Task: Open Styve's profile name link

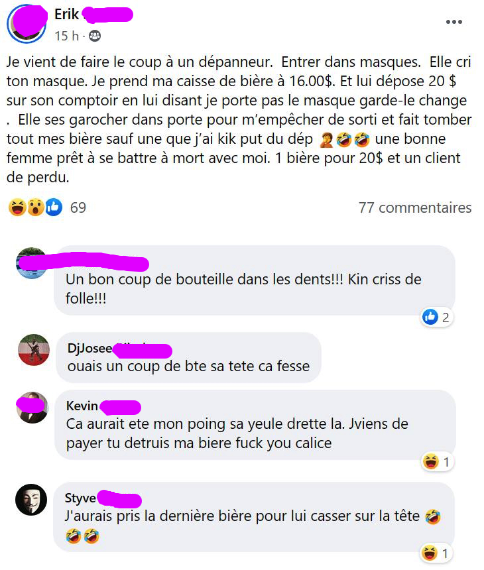Action: coord(103,498)
